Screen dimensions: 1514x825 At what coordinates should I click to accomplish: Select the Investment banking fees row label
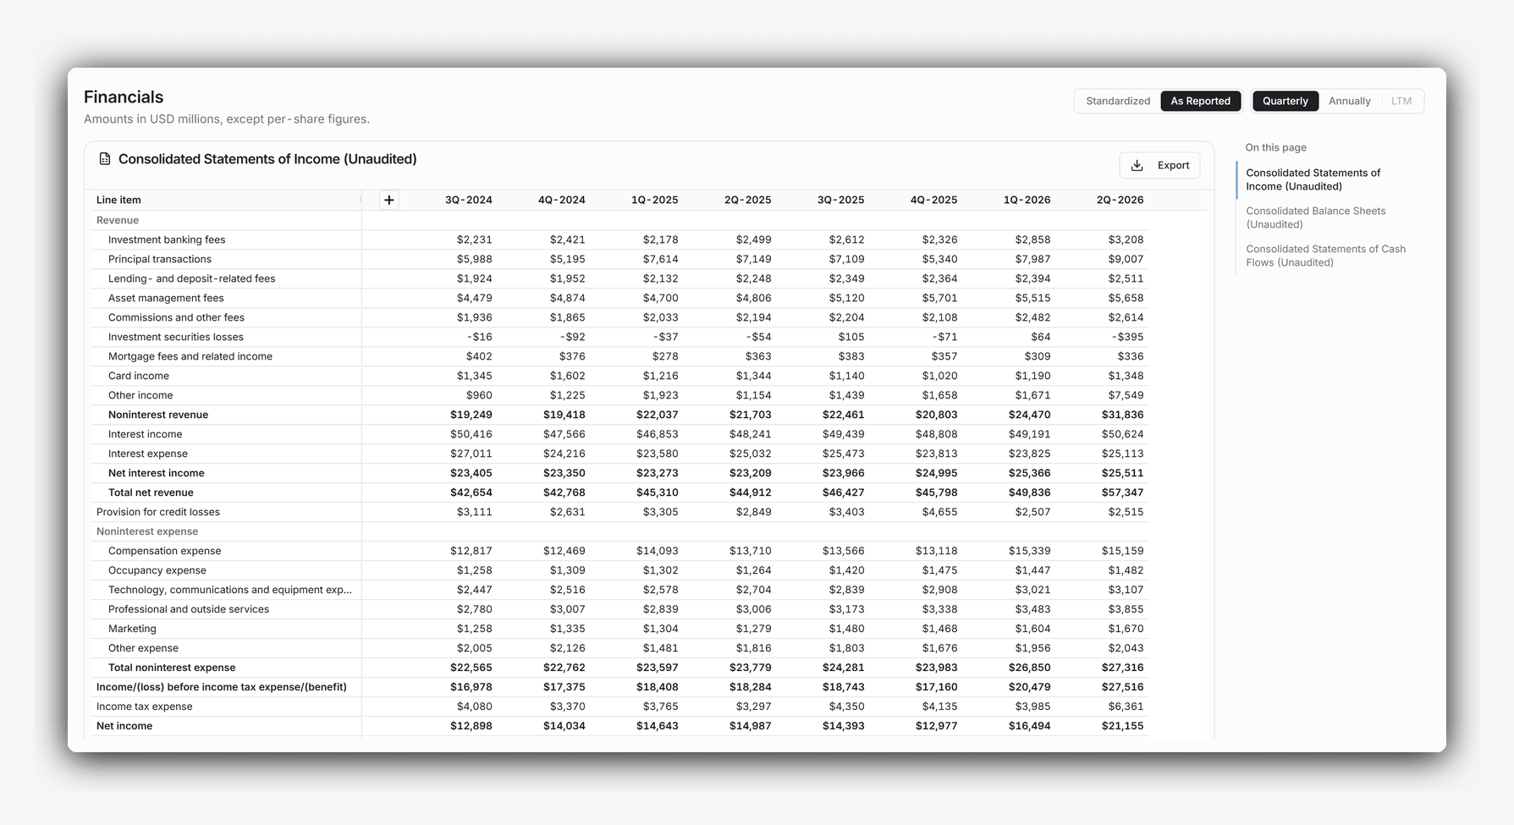(167, 239)
